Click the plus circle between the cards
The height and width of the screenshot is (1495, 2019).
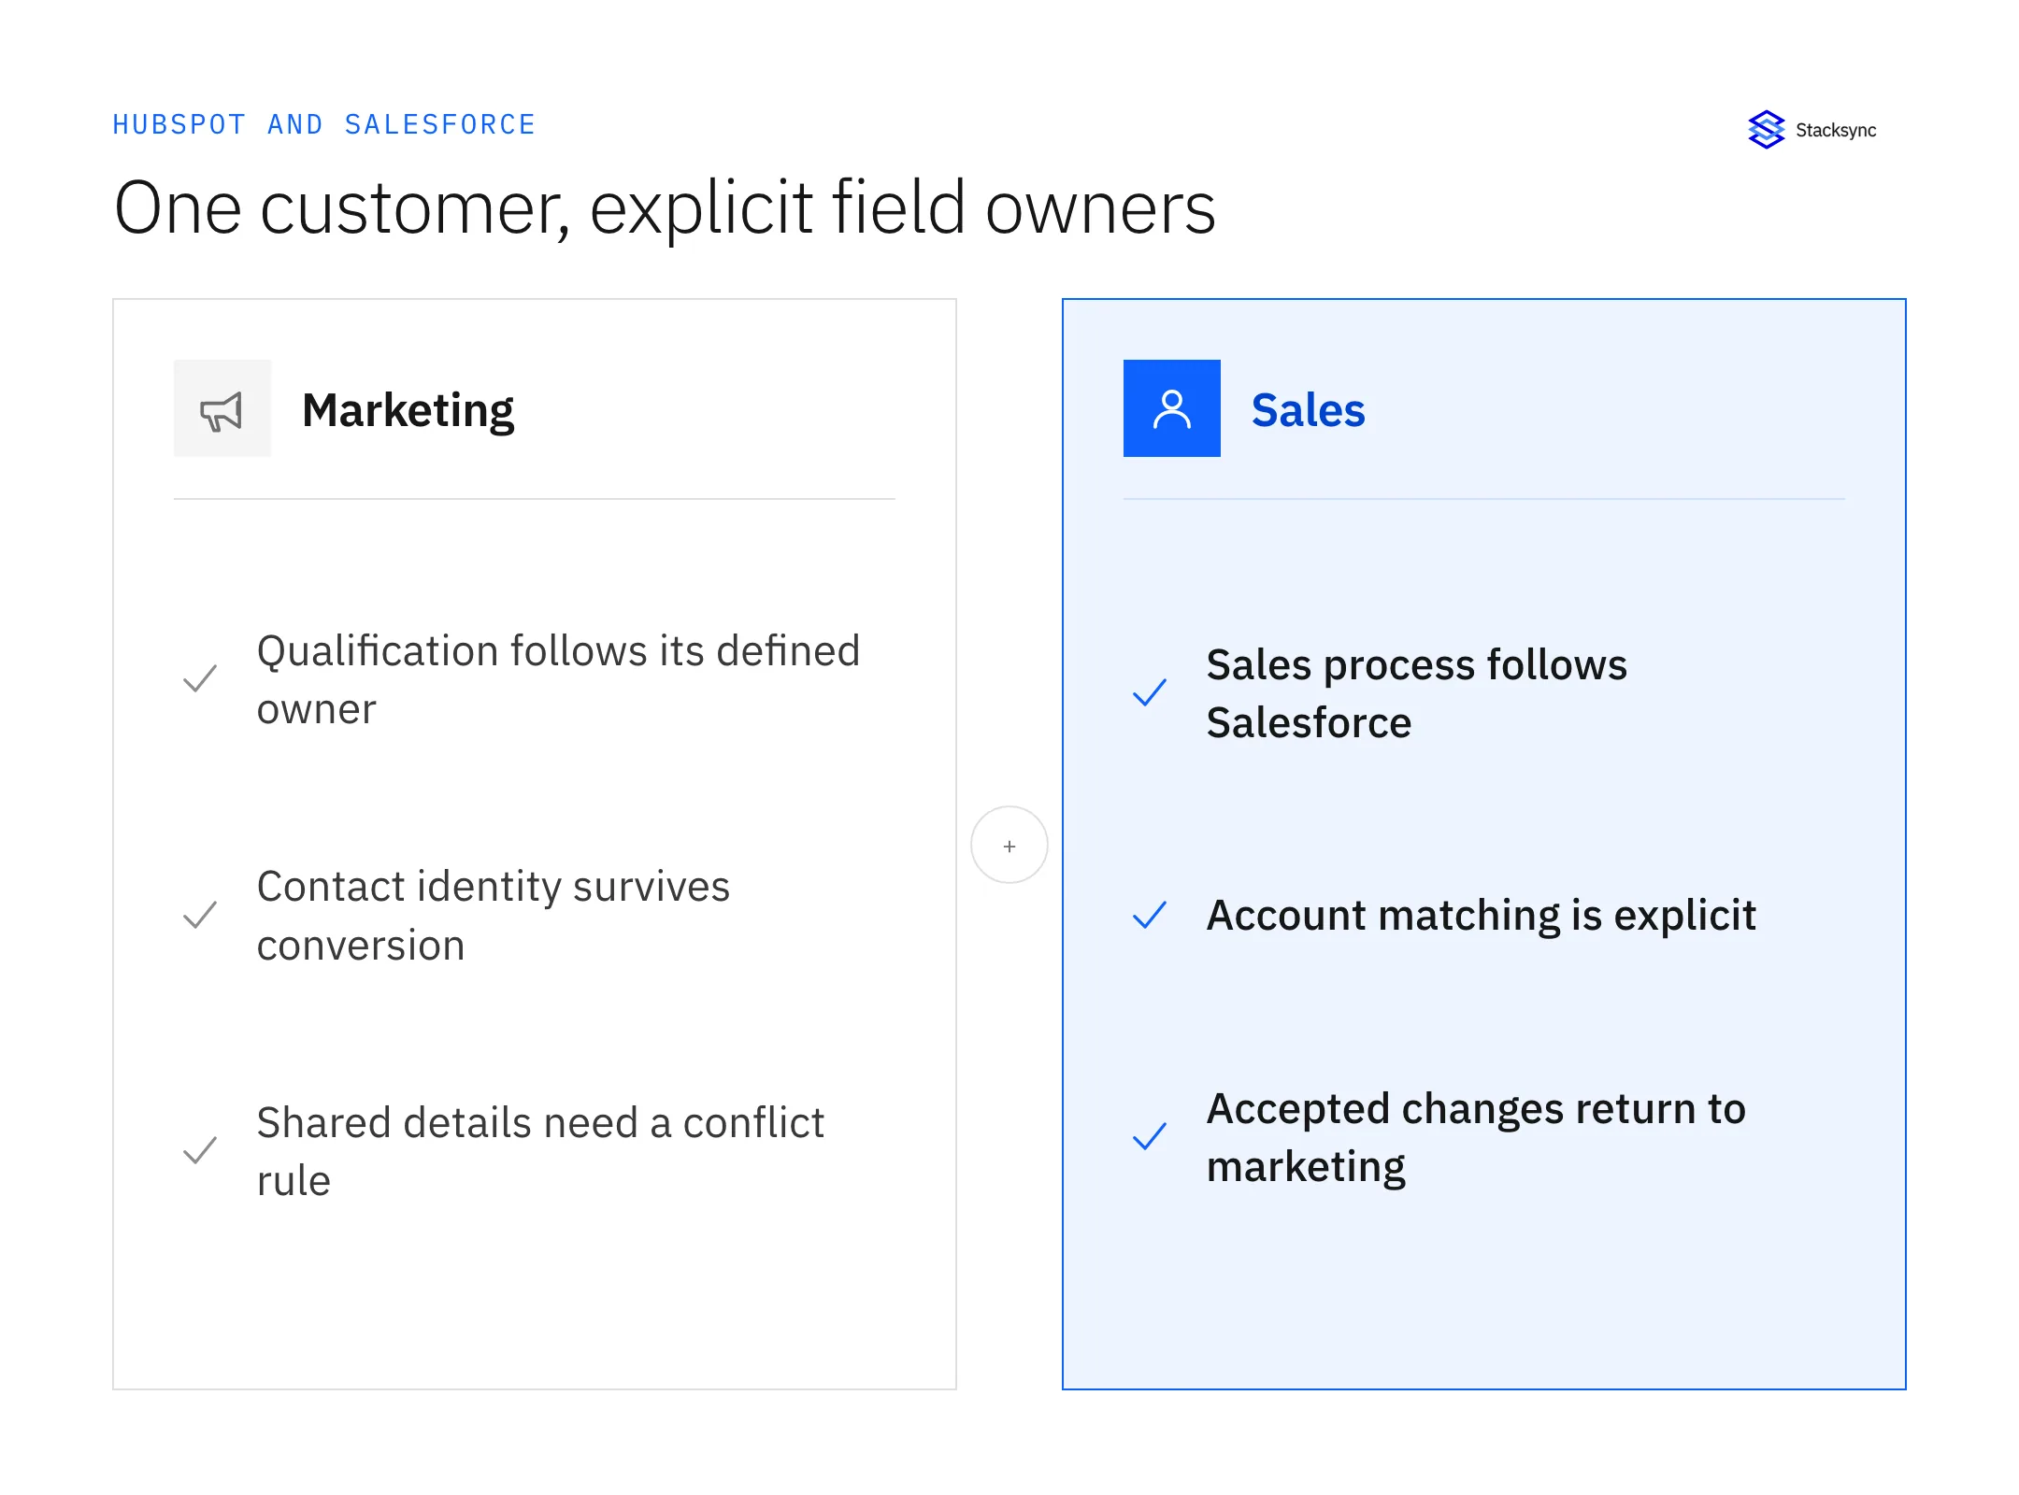pos(1009,845)
